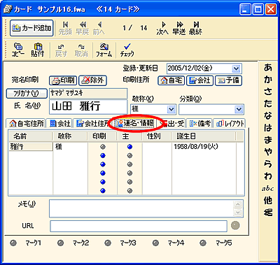This screenshot has height=265, width=280.
Task: Open the レイアウト tab
Action: click(x=230, y=124)
